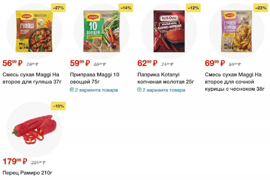Click the -14% discount badge
Image resolution: width=270 pixels, height=180 pixels.
coord(126,8)
